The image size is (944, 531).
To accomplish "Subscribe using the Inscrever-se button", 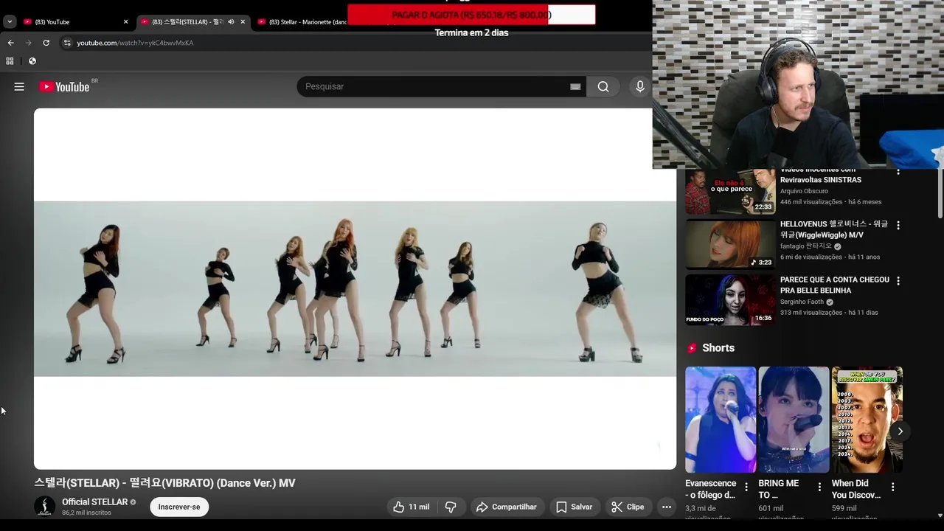I will point(179,507).
